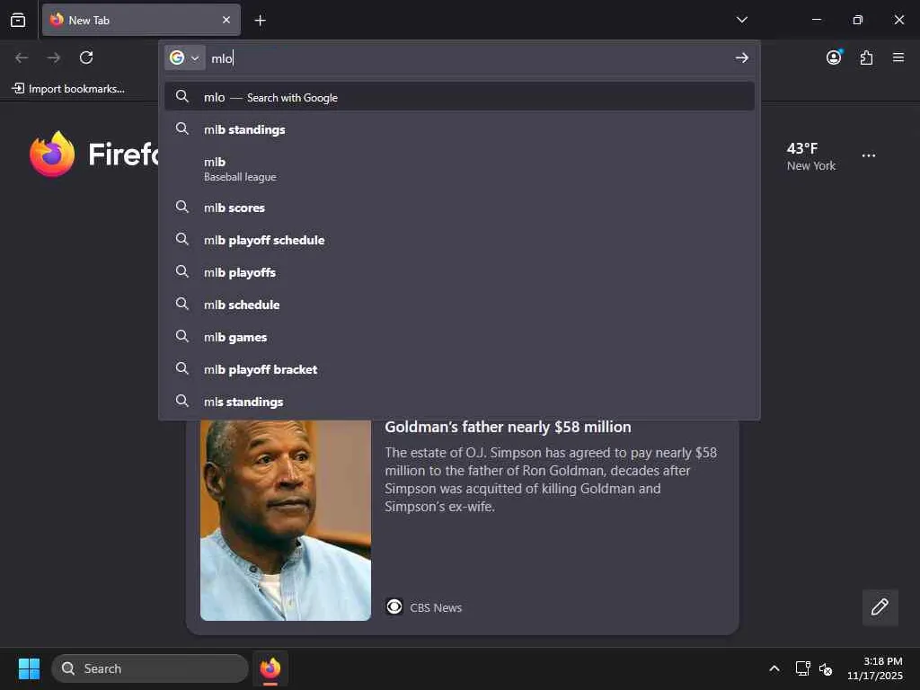Choose 'mlb Baseball league' suggestion
Viewport: 920px width, 690px height.
(x=459, y=168)
